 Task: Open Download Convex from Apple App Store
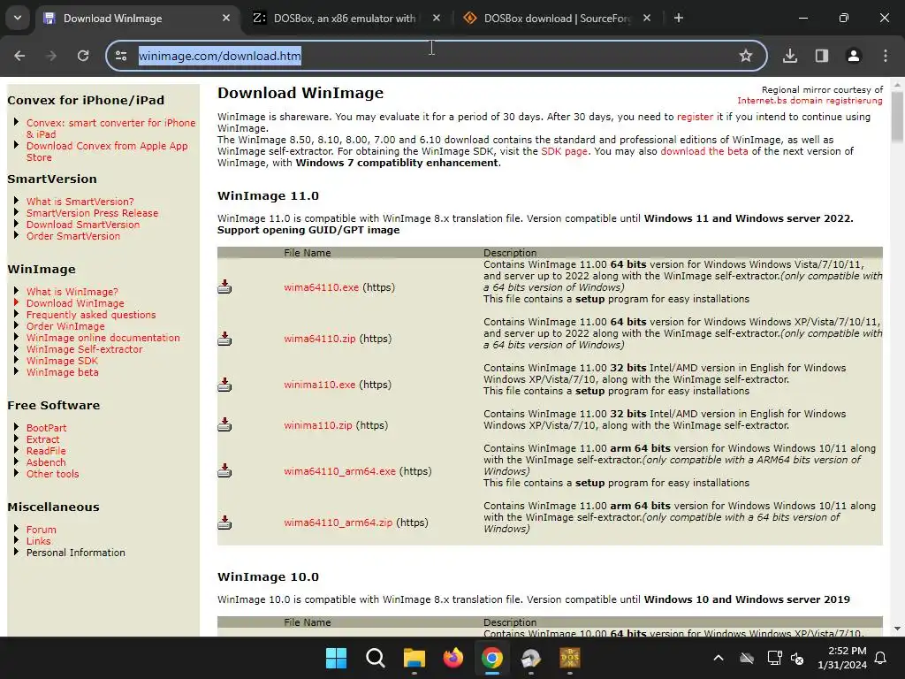pyautogui.click(x=107, y=152)
